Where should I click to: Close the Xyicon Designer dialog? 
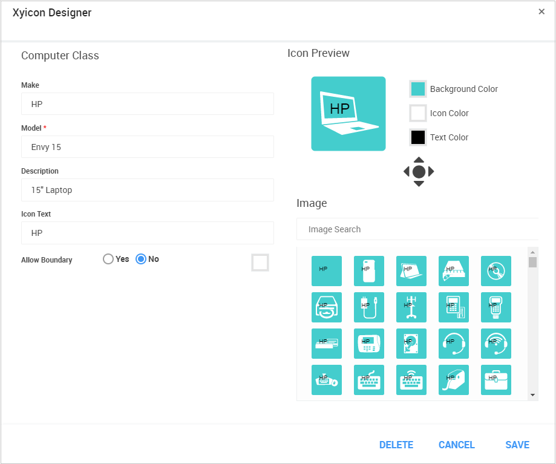(x=541, y=11)
